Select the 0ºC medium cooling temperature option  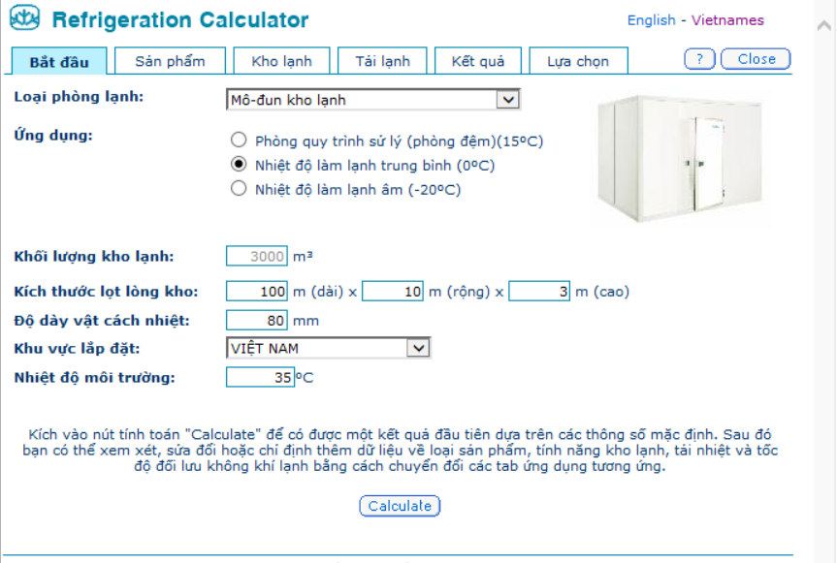[x=239, y=165]
